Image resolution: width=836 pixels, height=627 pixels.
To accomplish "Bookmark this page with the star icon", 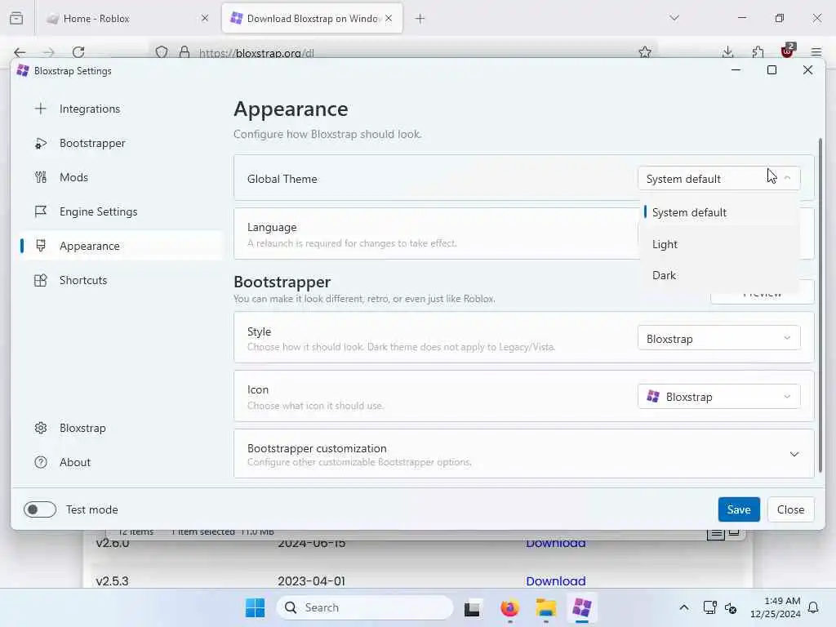I will tap(645, 51).
